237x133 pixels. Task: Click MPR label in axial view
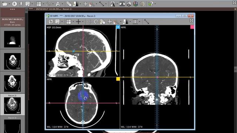click(x=49, y=79)
